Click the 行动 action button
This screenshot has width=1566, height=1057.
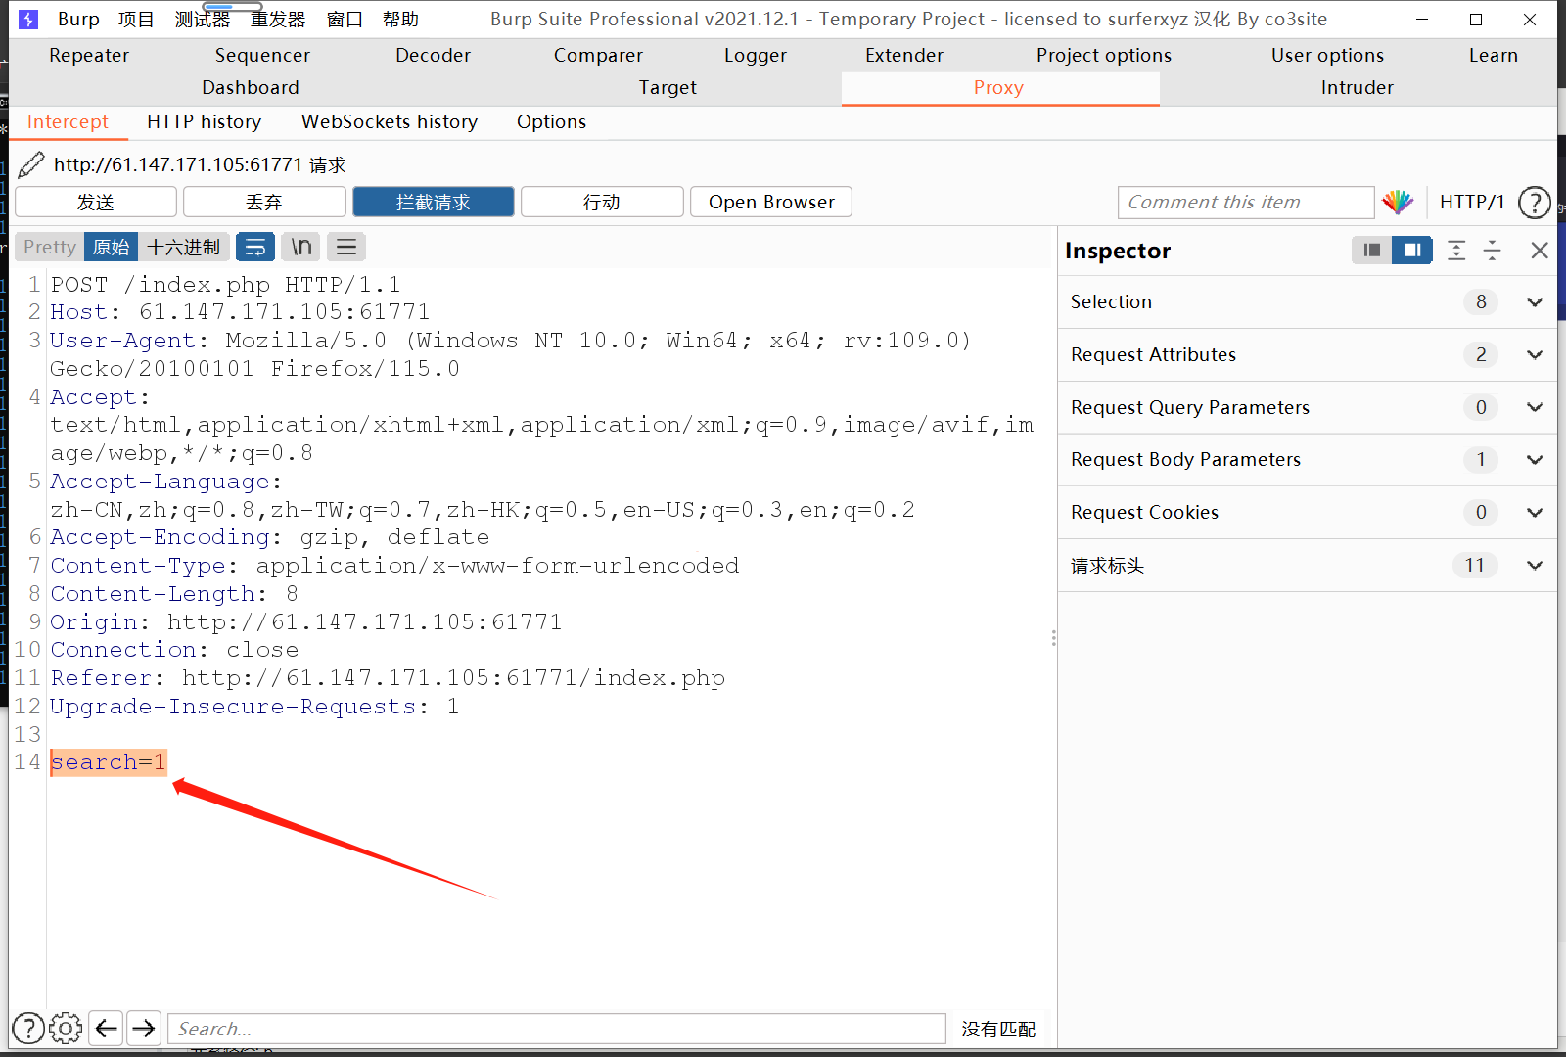[602, 202]
